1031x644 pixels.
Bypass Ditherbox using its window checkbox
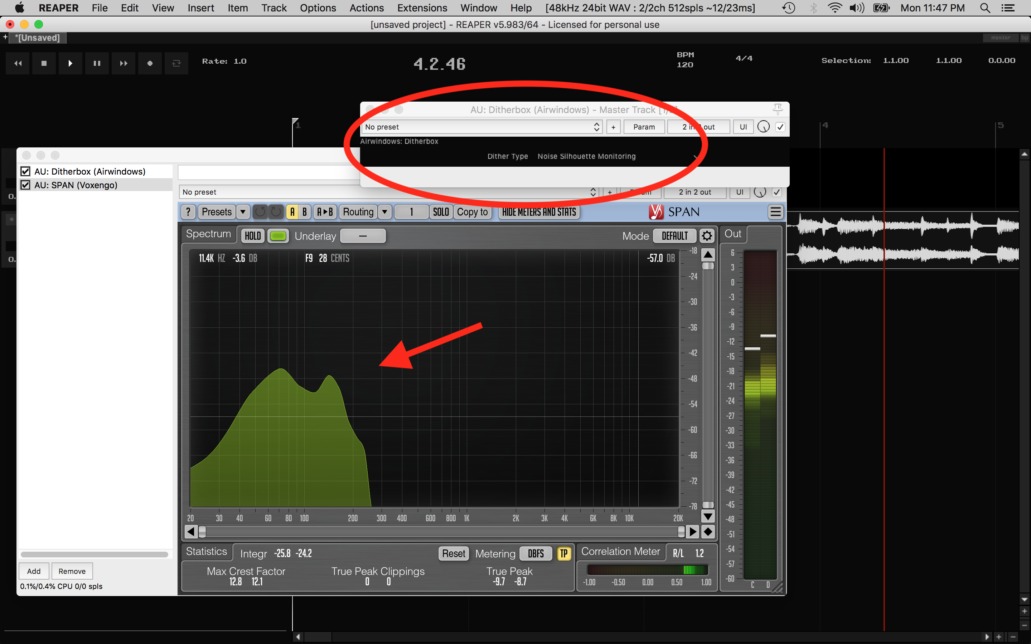(x=780, y=127)
